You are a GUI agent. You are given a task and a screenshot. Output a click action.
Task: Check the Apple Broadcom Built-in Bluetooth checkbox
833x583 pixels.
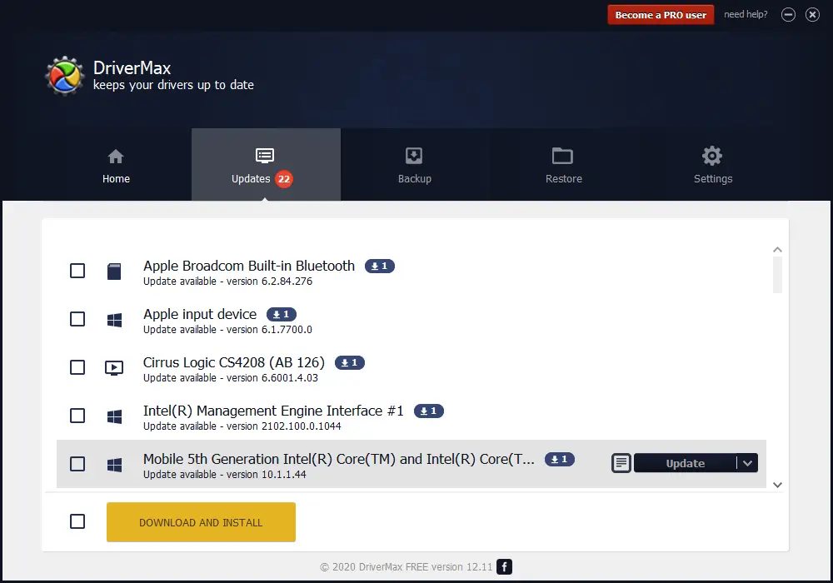pos(77,271)
